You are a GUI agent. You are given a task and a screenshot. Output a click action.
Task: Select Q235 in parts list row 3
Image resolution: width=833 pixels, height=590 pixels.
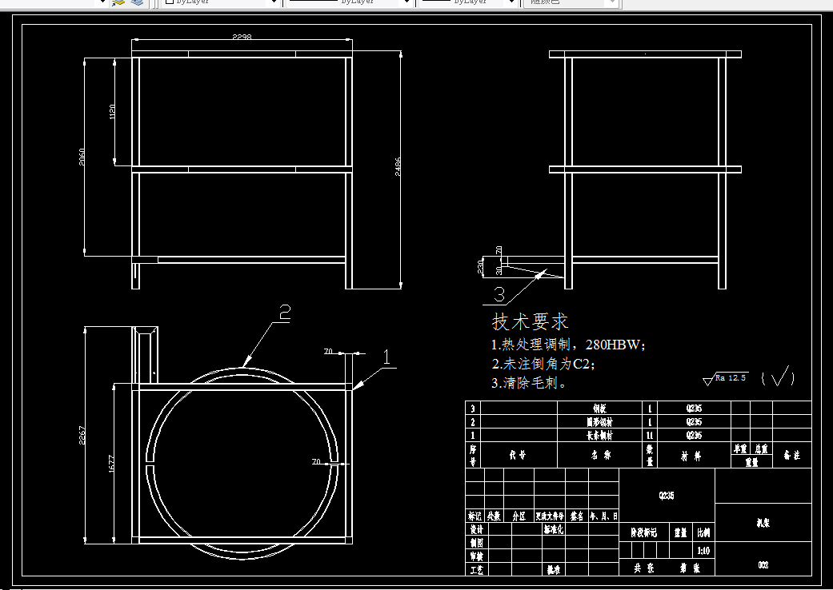[694, 408]
